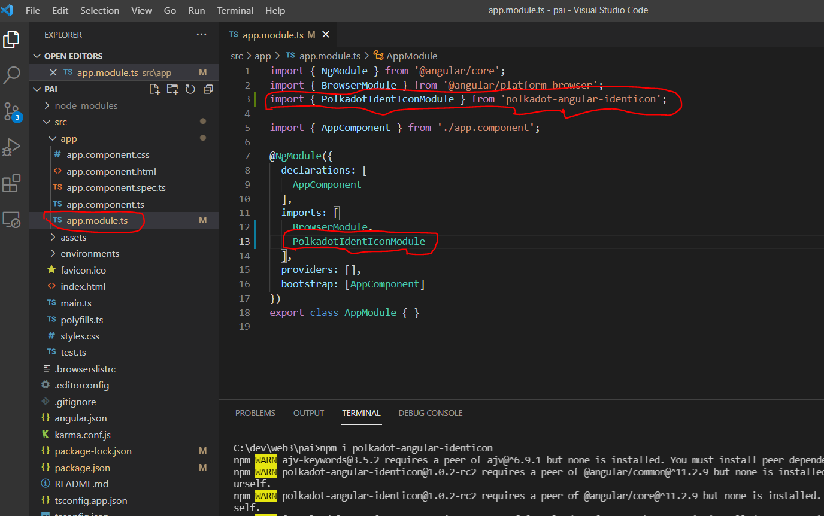The width and height of the screenshot is (824, 516).
Task: Open app.component.css in explorer
Action: coord(108,154)
